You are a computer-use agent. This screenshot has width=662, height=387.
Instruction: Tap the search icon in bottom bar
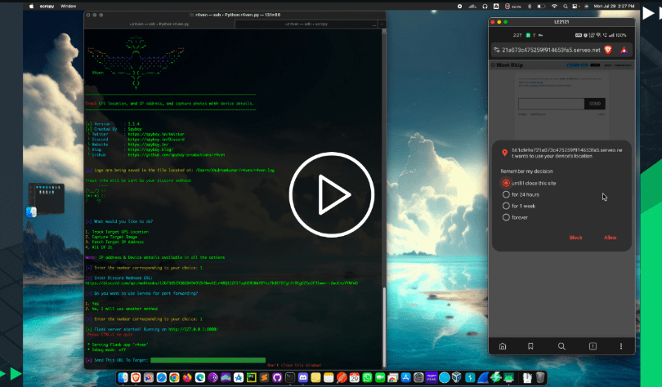[x=562, y=346]
